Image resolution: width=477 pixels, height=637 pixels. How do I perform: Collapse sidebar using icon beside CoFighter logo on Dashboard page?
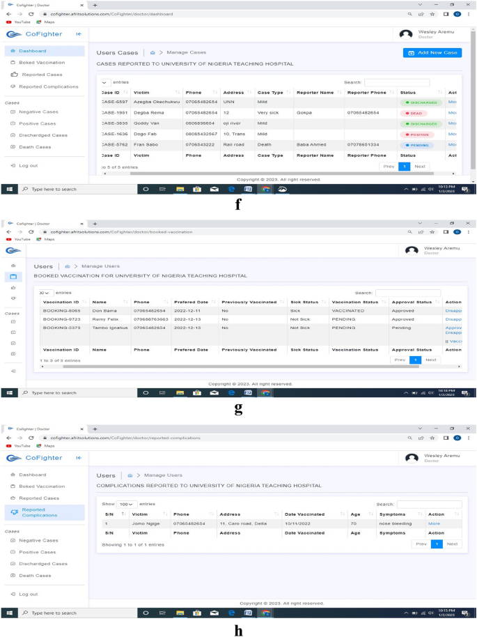tap(79, 34)
